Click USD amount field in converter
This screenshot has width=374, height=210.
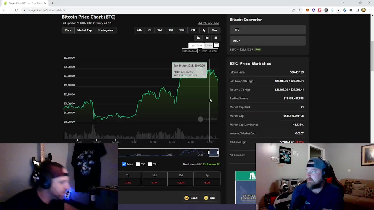click(275, 41)
